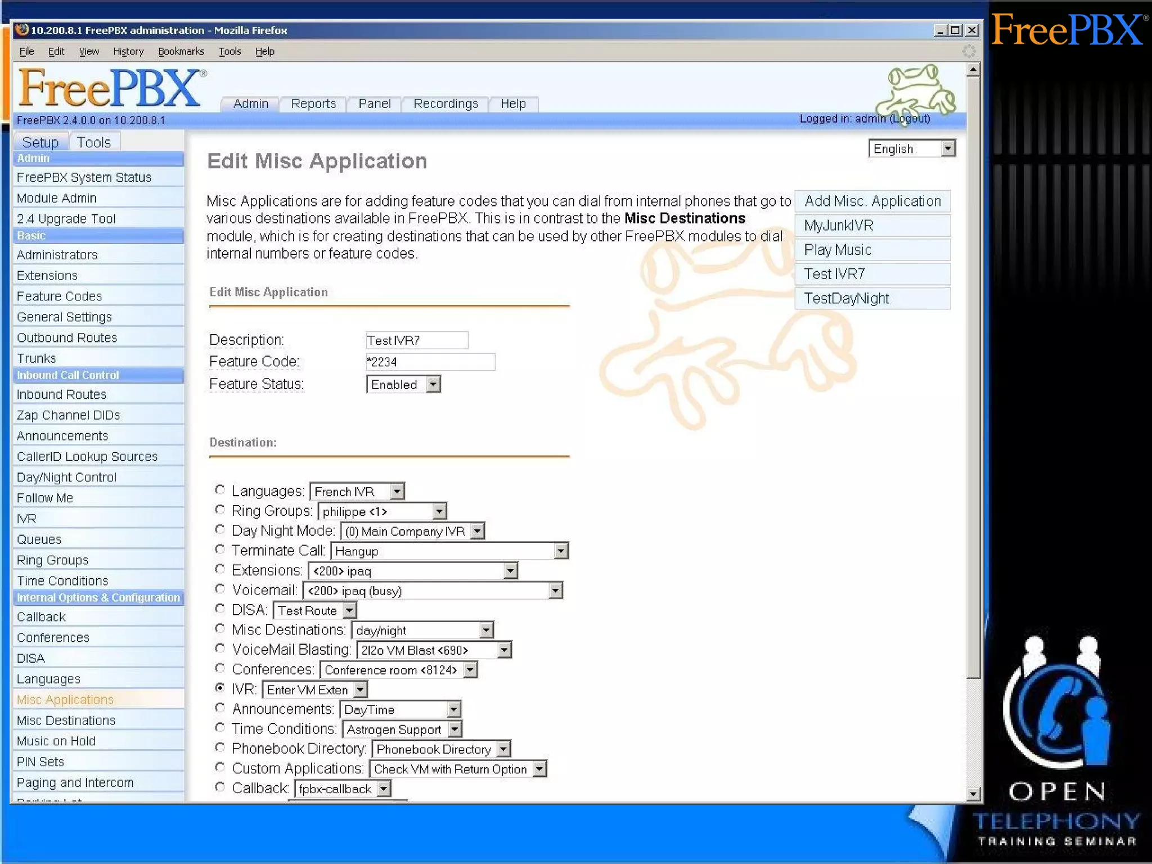
Task: Expand the English language dropdown
Action: coord(911,148)
